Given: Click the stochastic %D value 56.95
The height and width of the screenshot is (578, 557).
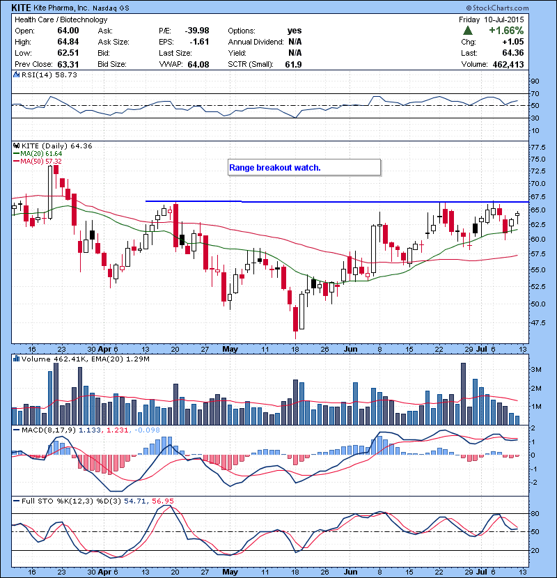Looking at the screenshot, I should coord(164,501).
